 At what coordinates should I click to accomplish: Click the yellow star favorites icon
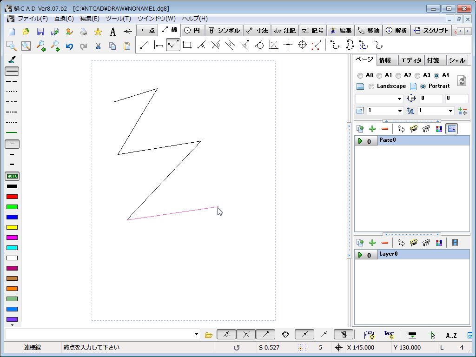tap(98, 32)
